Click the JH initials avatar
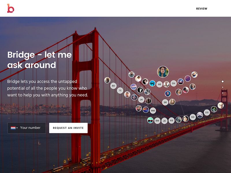This screenshot has width=231, height=173. coord(141,99)
